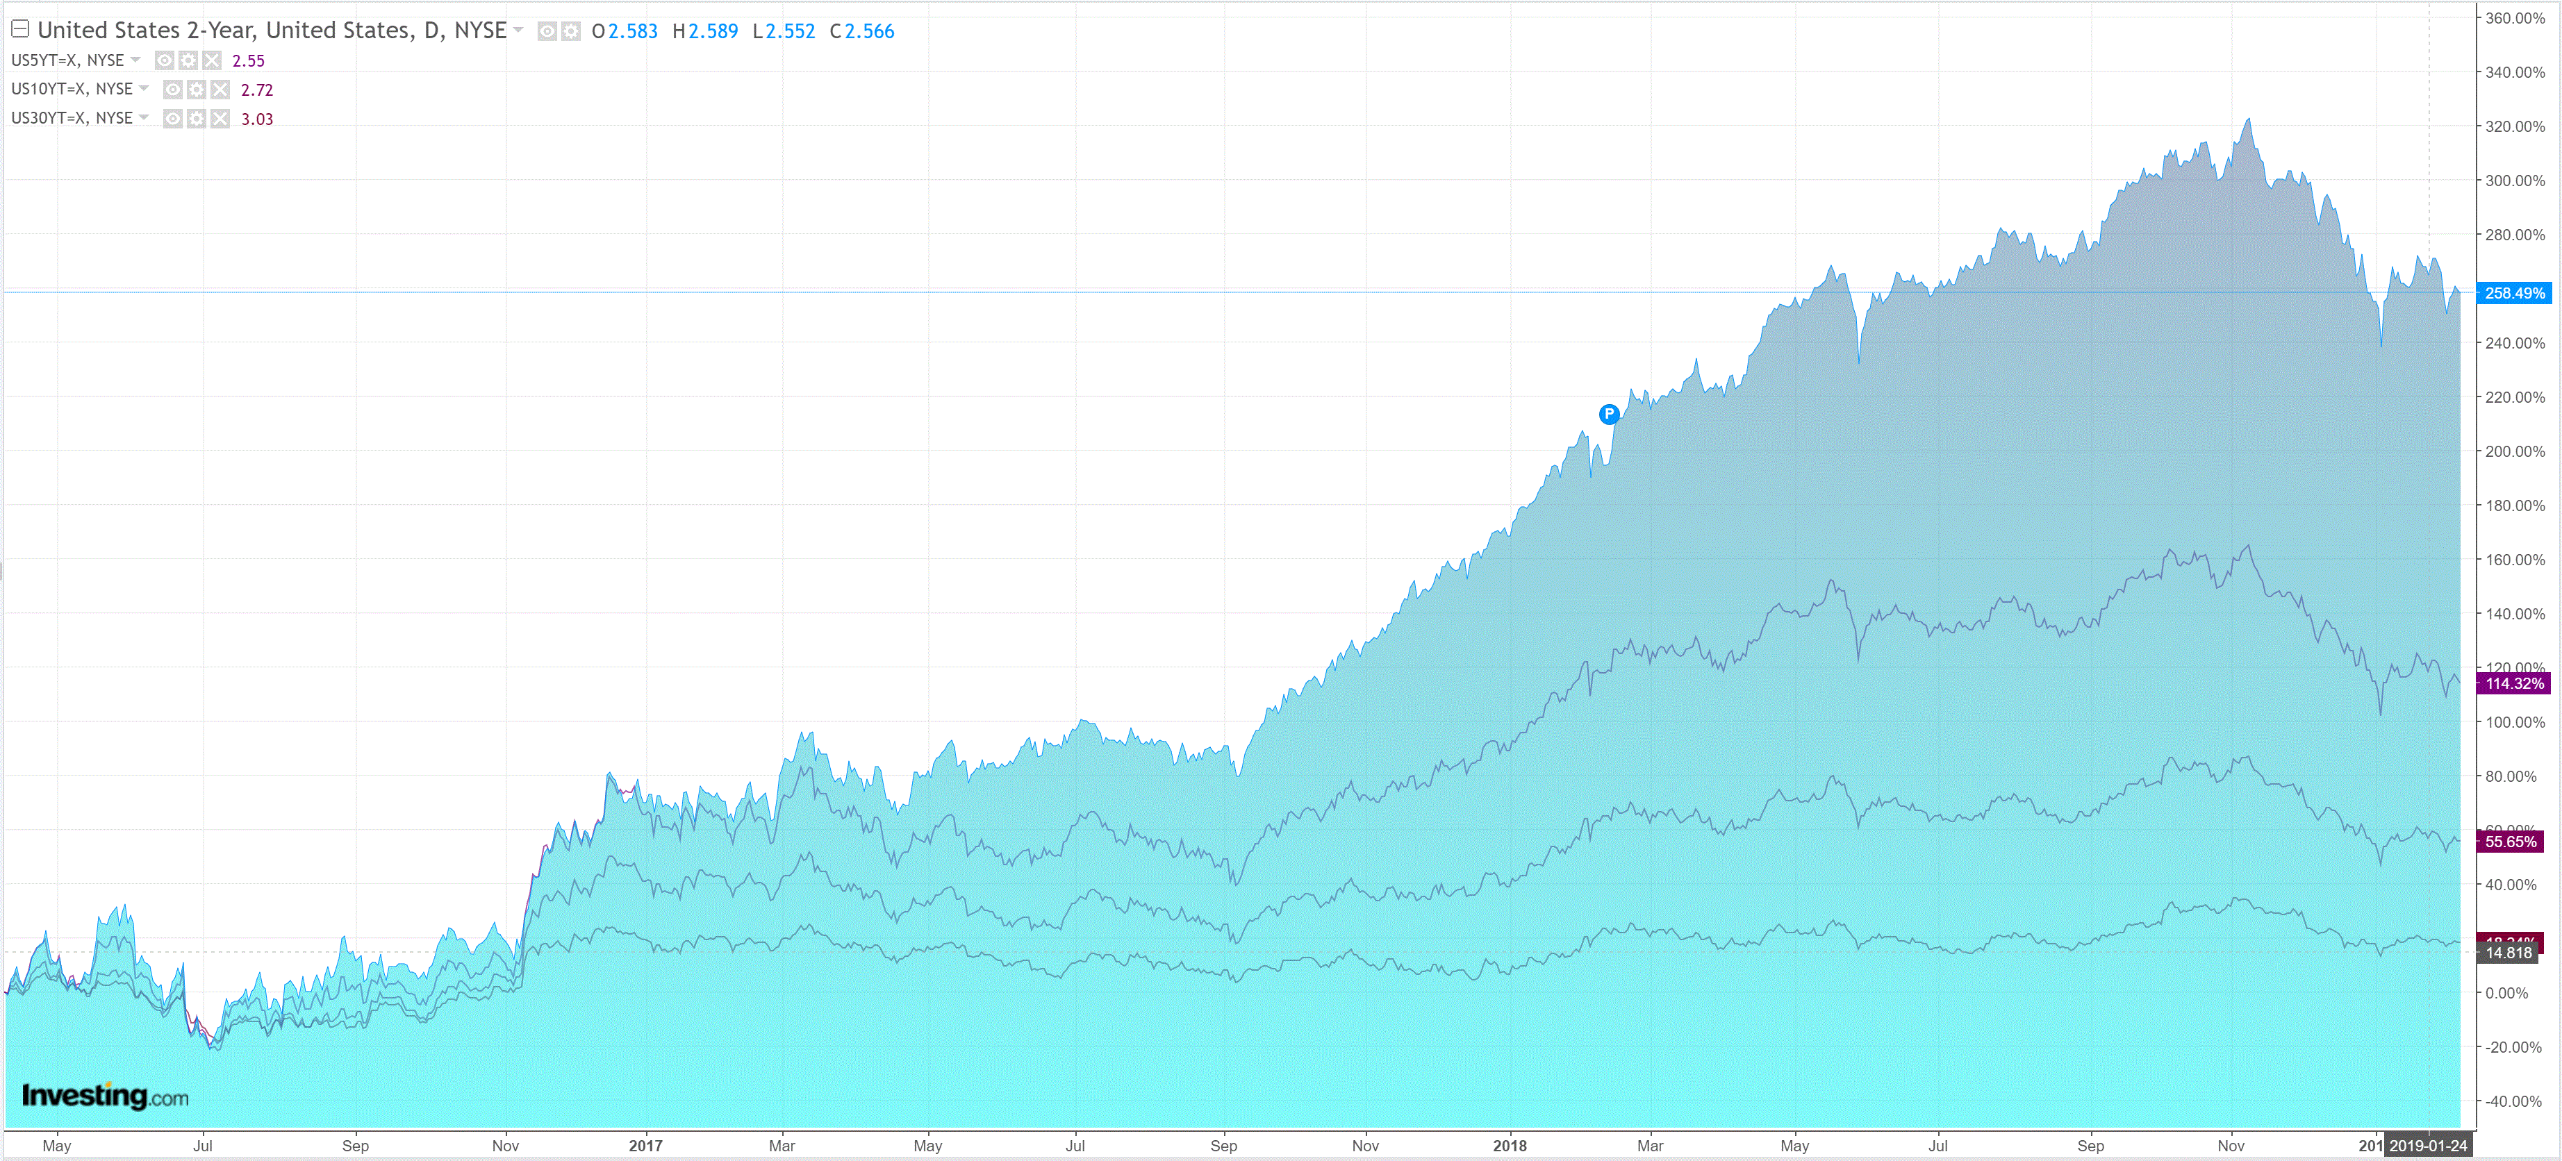Click the blue P event marker

coord(1608,414)
